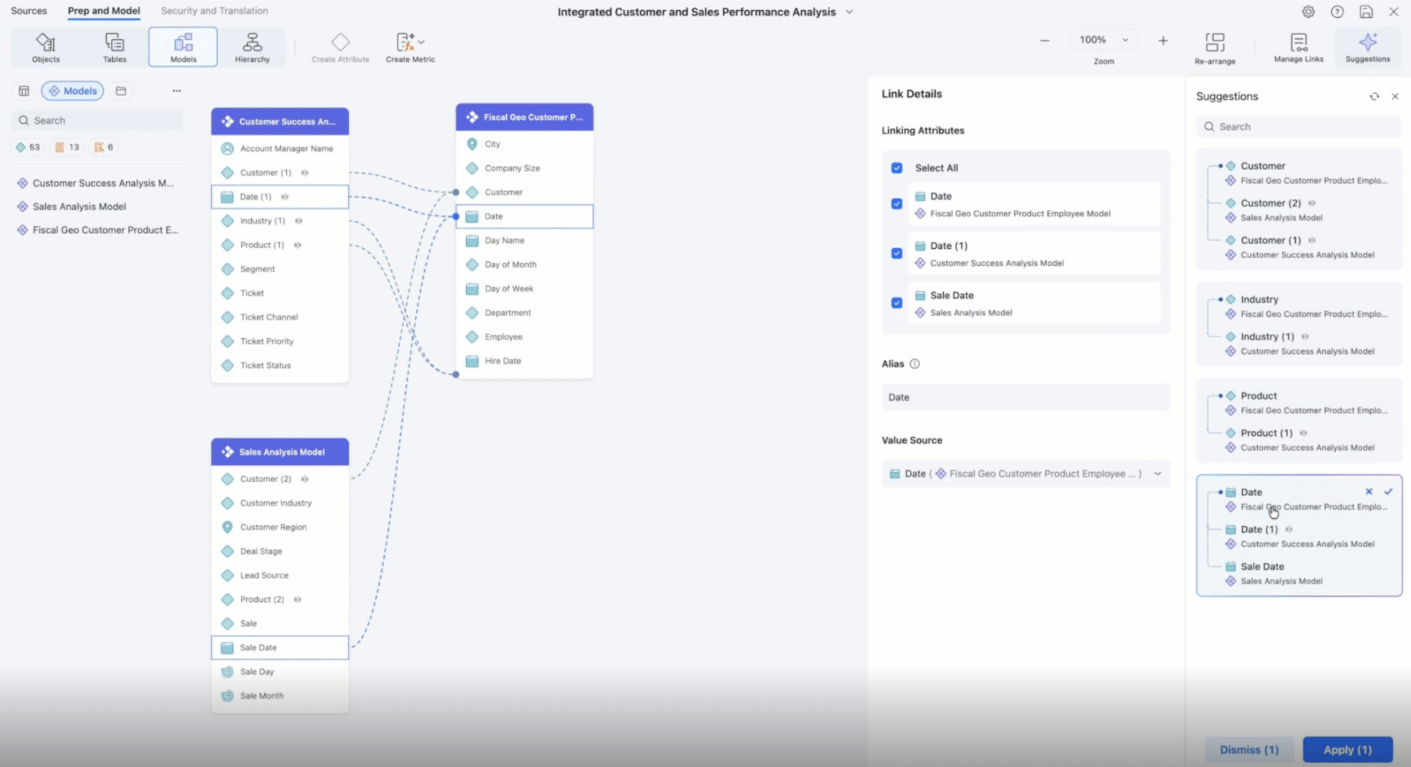Click the Apply (1) button
This screenshot has width=1411, height=767.
tap(1347, 749)
